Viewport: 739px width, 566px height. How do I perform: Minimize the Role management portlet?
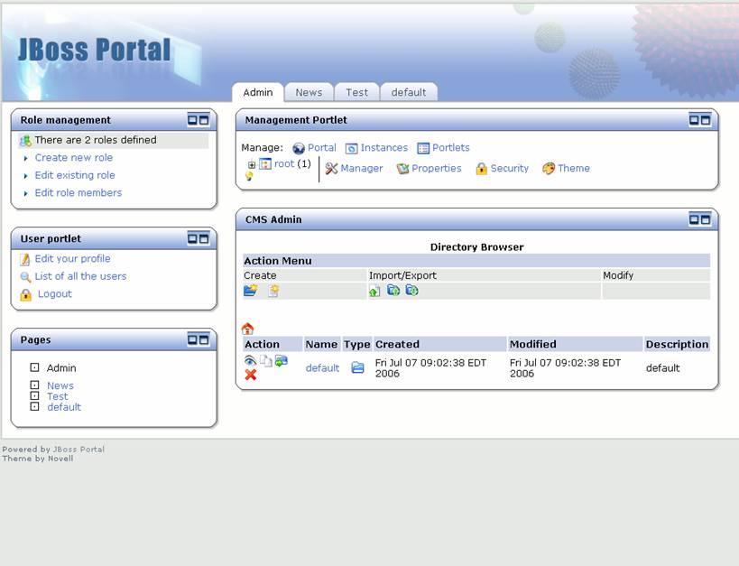(192, 120)
